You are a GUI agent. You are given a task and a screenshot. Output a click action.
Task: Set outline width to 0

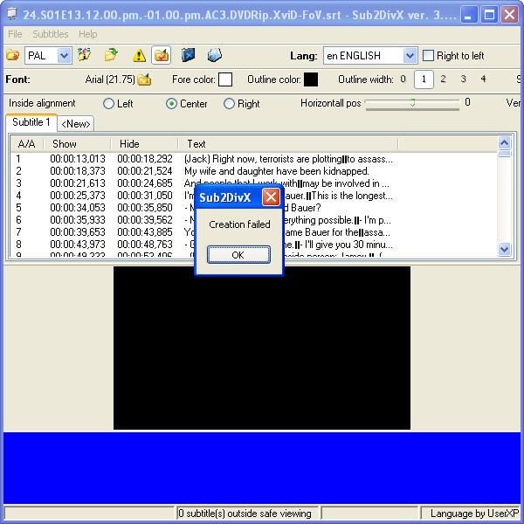click(x=403, y=79)
